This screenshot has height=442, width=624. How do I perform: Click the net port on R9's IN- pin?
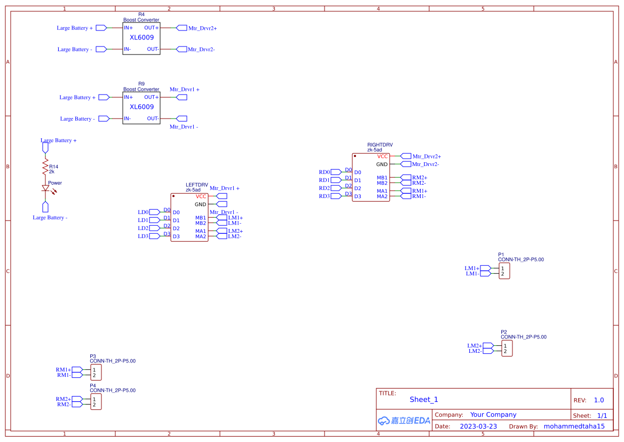[x=104, y=119]
